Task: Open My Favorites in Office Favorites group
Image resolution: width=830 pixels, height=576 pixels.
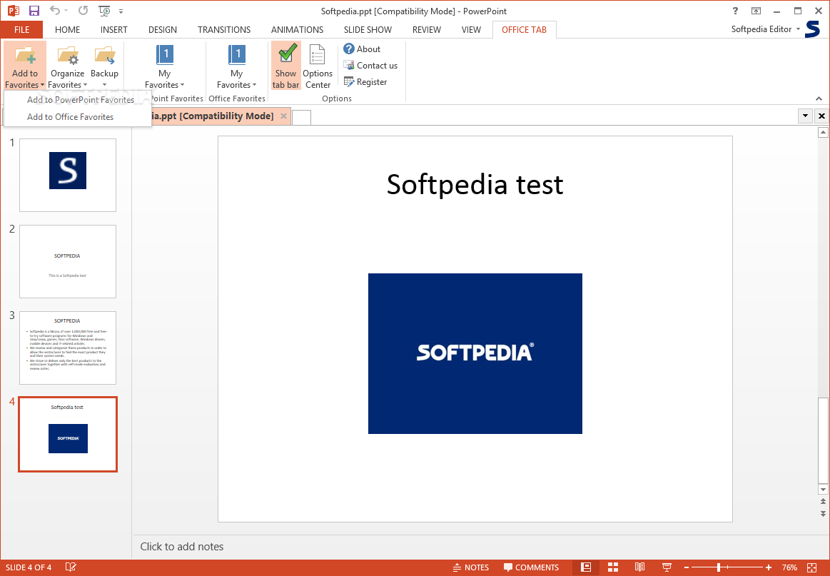Action: pyautogui.click(x=237, y=66)
